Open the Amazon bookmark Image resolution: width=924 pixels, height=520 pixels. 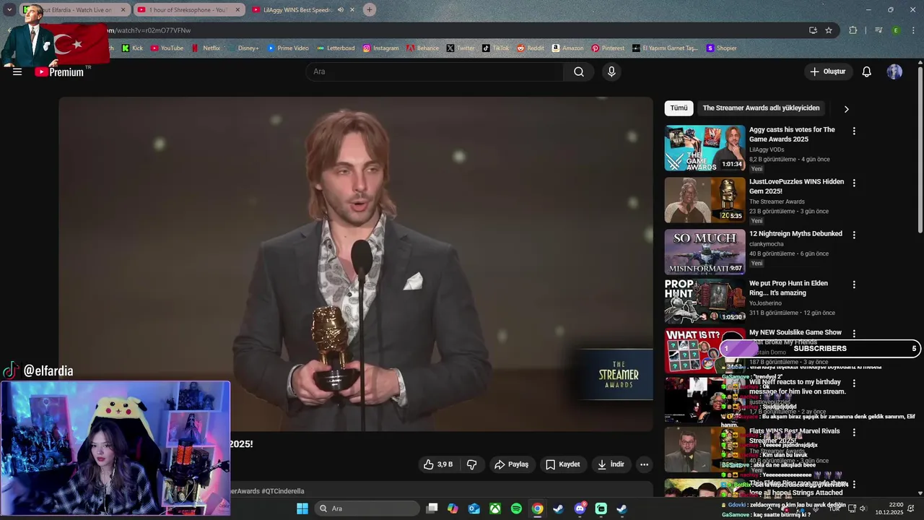click(x=568, y=48)
